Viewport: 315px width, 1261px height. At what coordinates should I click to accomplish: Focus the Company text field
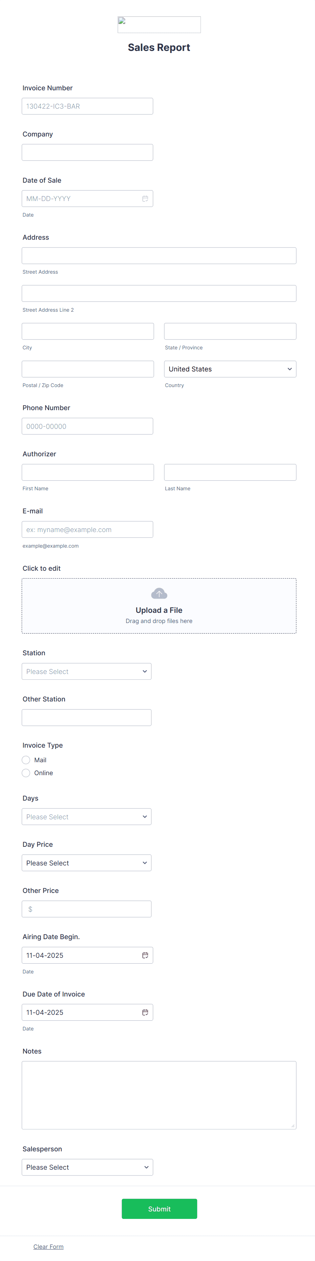click(87, 152)
